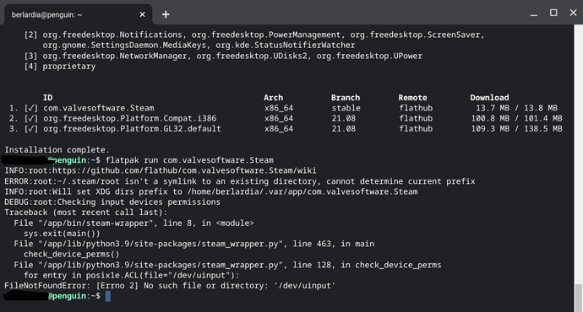583x312 pixels.
Task: Click '13.7 MB / 13.8 MB' download value
Action: click(x=517, y=108)
